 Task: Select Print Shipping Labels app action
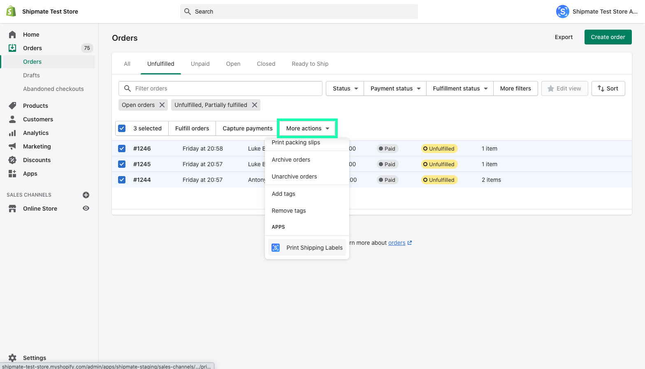pyautogui.click(x=307, y=248)
